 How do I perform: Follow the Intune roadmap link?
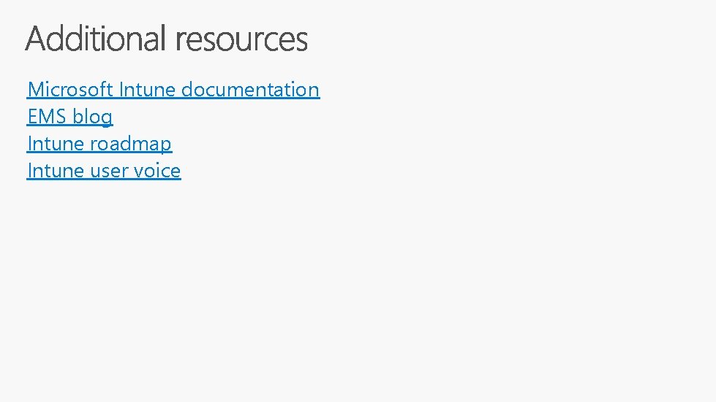click(x=99, y=144)
